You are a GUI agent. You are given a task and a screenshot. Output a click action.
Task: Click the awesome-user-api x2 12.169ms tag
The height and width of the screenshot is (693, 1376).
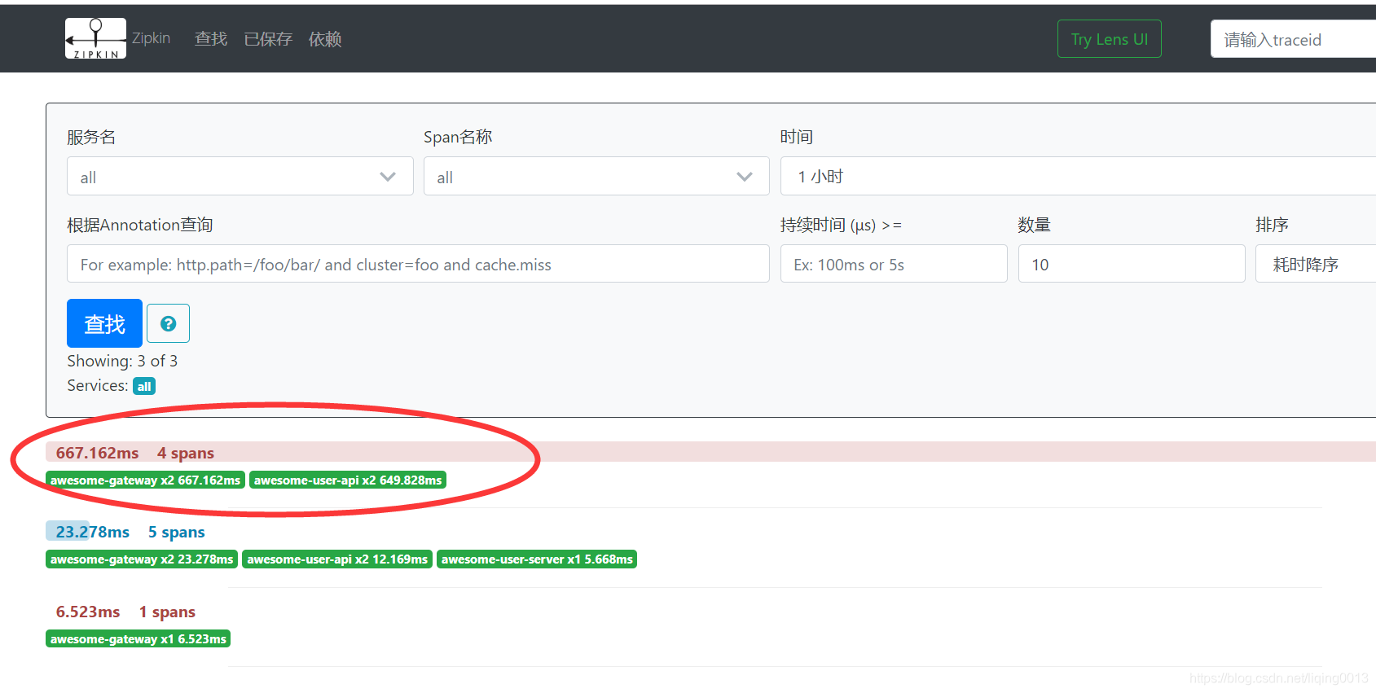pyautogui.click(x=337, y=559)
